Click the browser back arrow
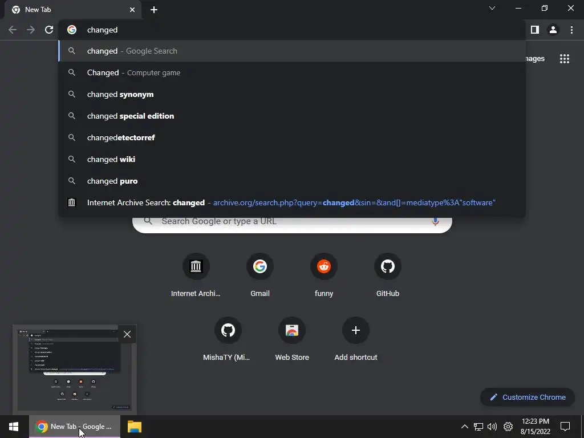The height and width of the screenshot is (438, 584). [13, 30]
